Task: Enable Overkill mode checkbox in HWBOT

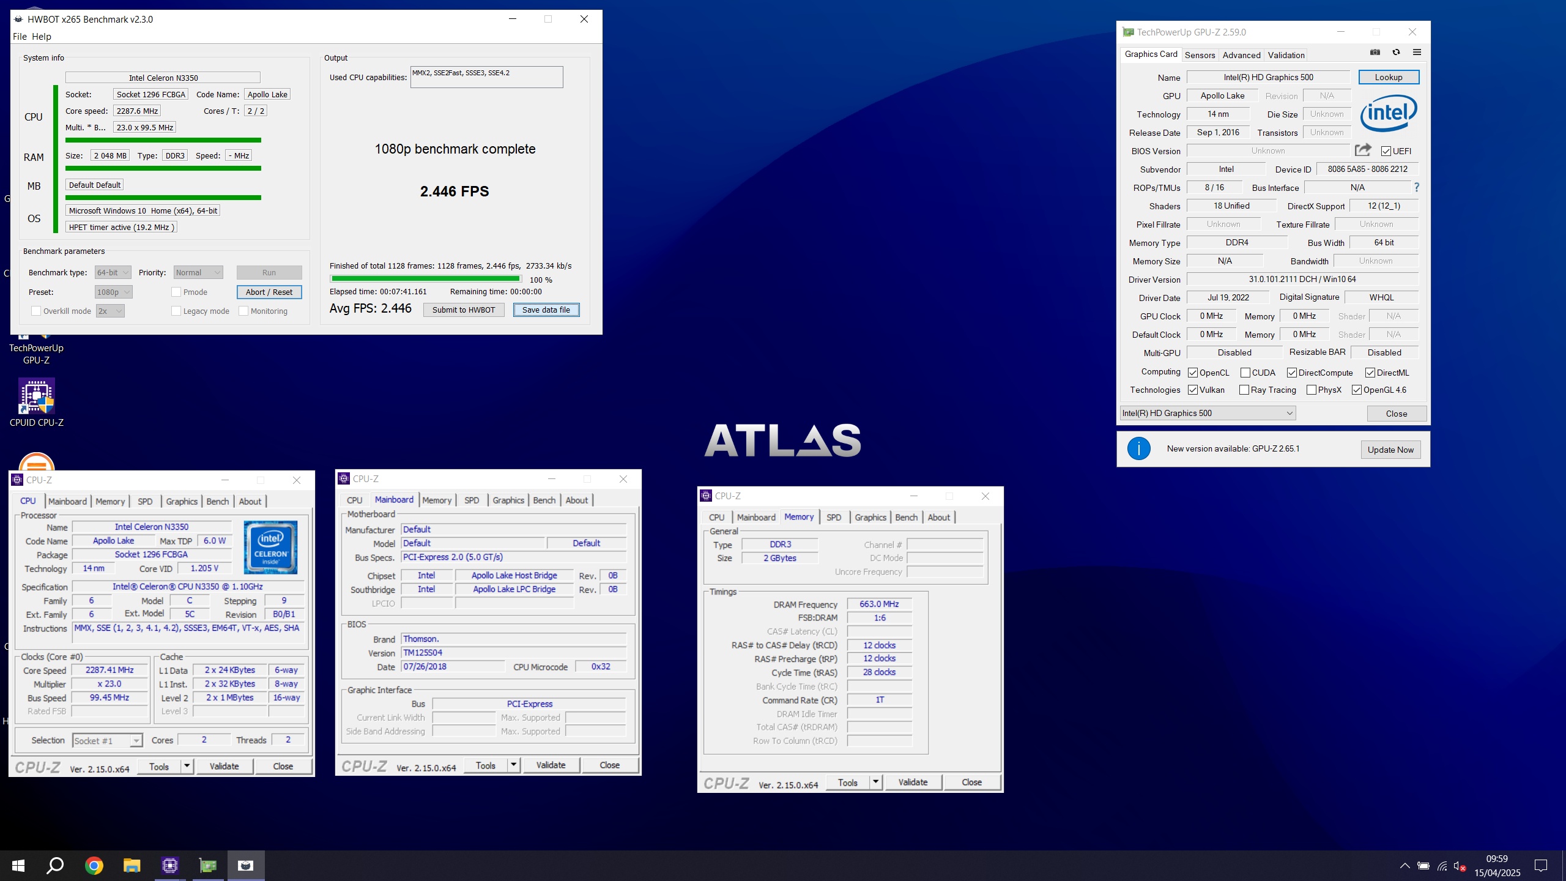Action: point(36,311)
